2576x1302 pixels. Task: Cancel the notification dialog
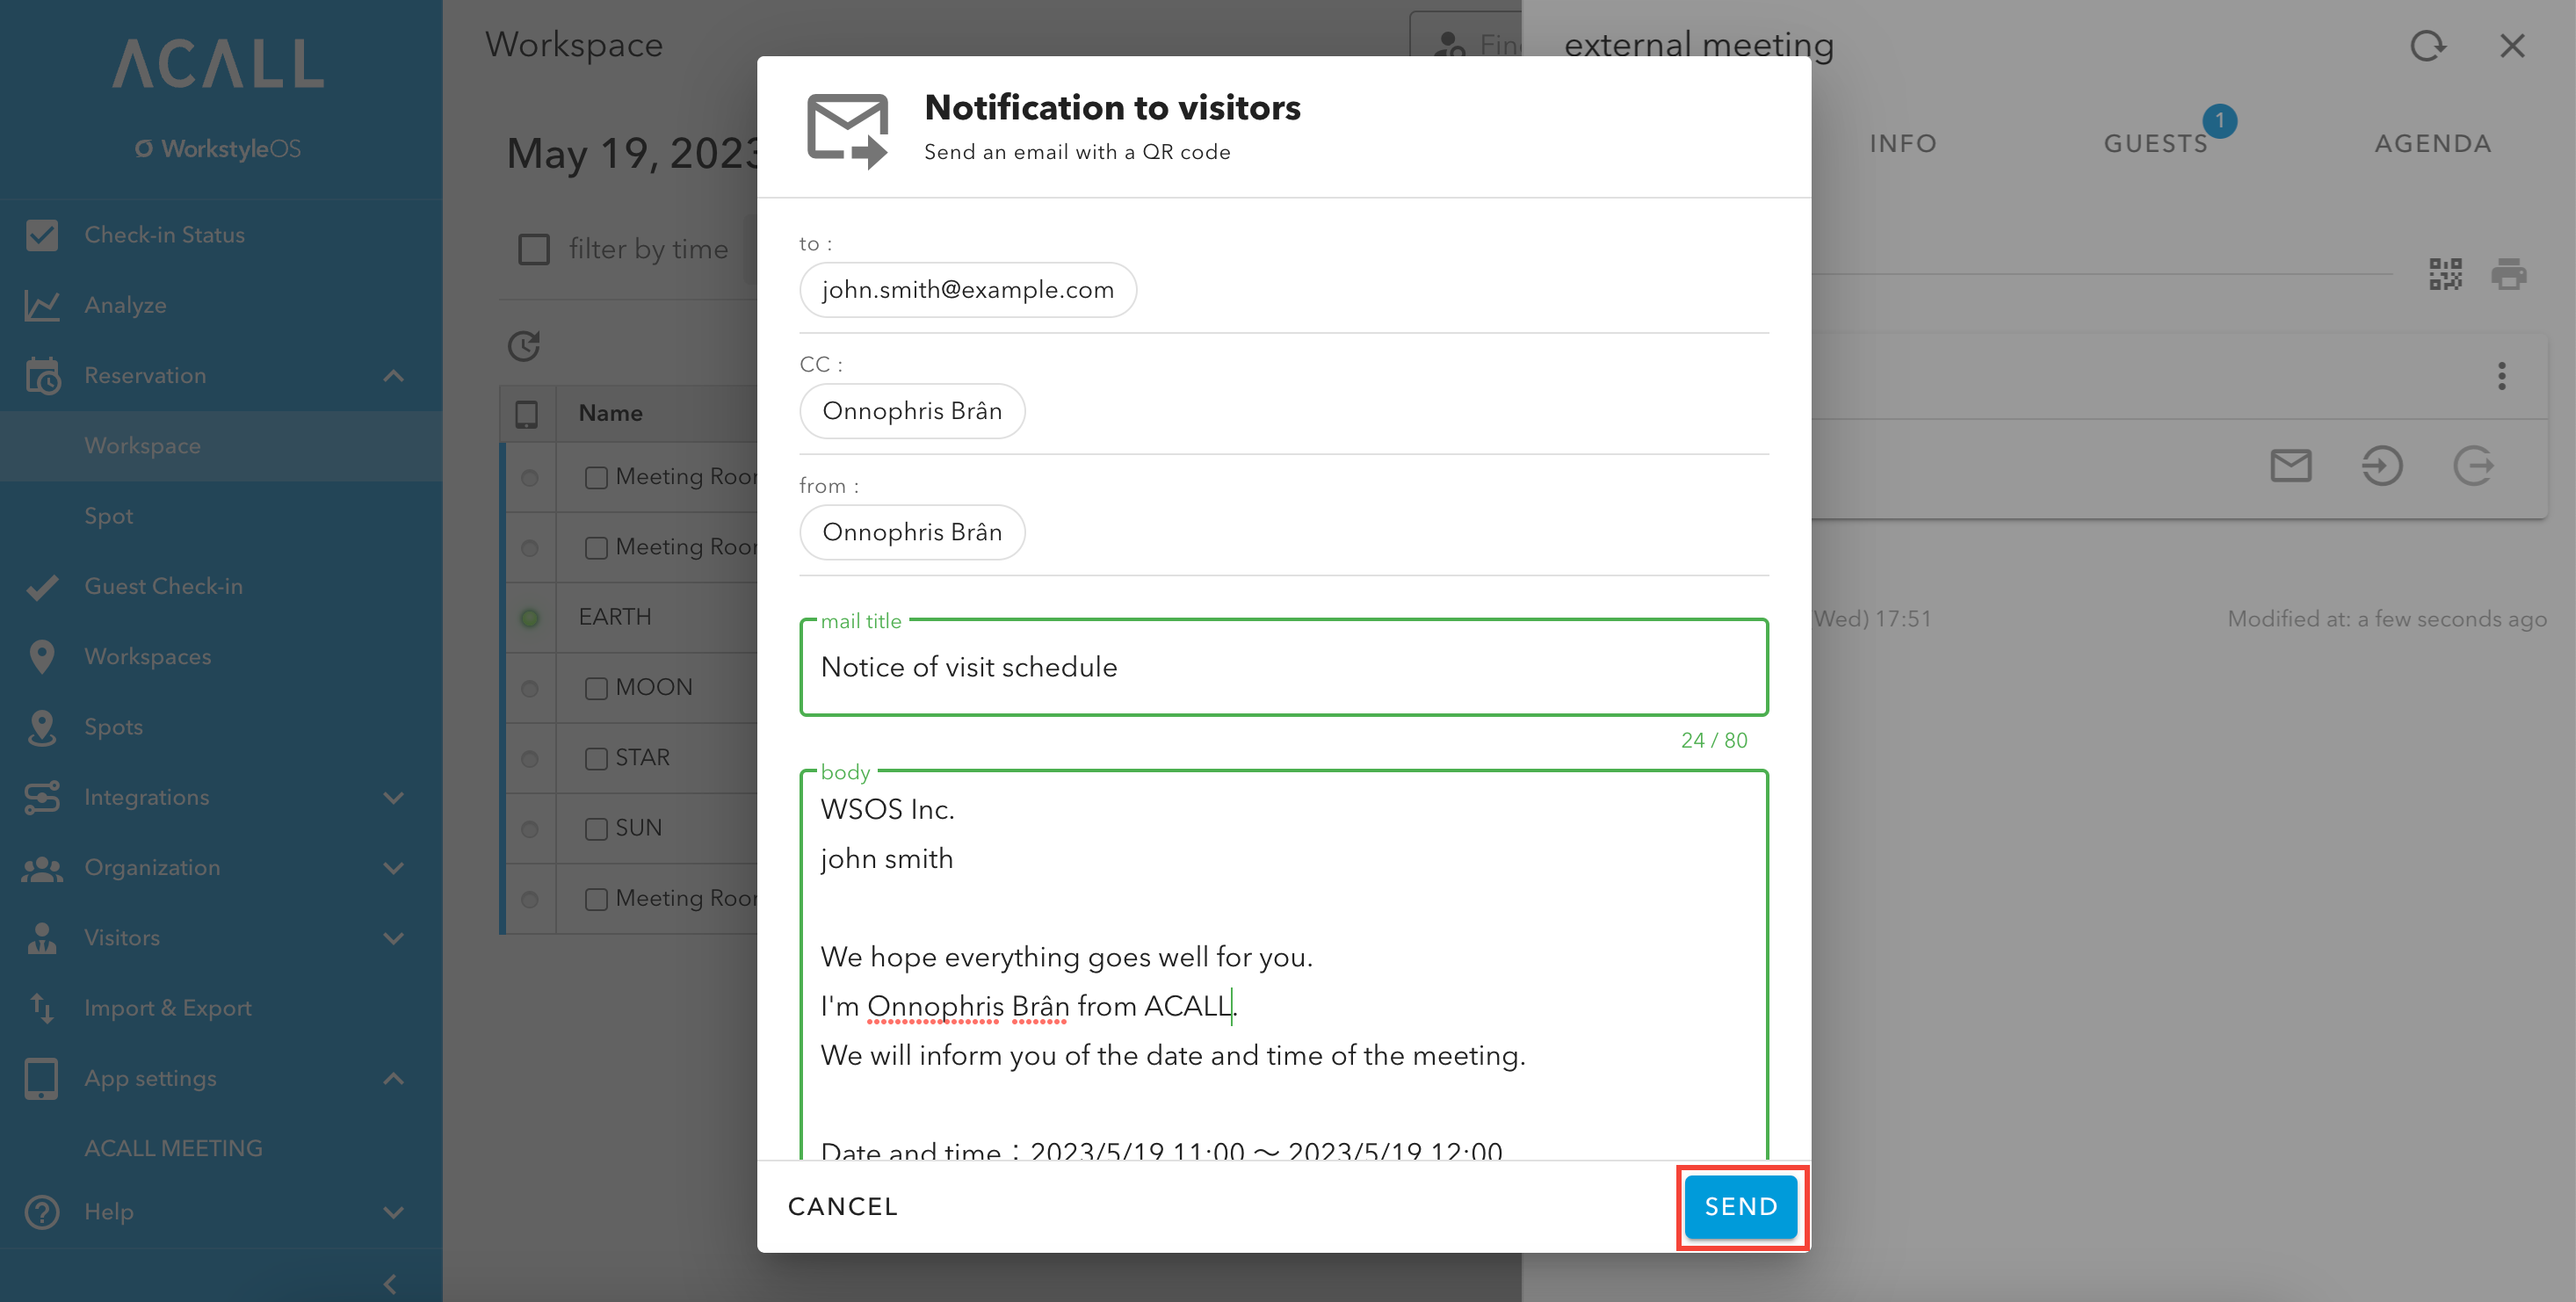(x=843, y=1207)
